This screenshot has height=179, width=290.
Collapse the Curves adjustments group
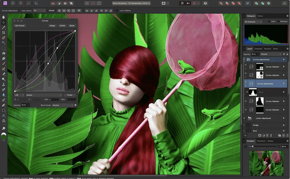(244, 59)
